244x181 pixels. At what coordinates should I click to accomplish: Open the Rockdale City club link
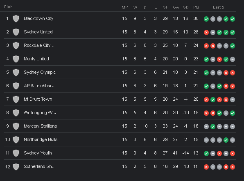(x=40, y=45)
